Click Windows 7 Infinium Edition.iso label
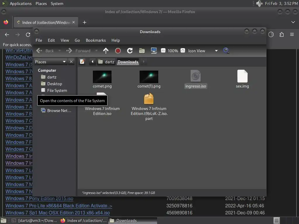Screen dimensions: 299x224 [x=102, y=111]
